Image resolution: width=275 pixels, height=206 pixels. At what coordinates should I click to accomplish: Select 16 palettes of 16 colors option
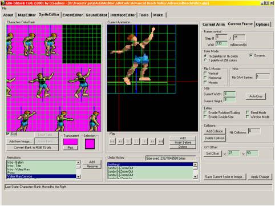pos(205,56)
